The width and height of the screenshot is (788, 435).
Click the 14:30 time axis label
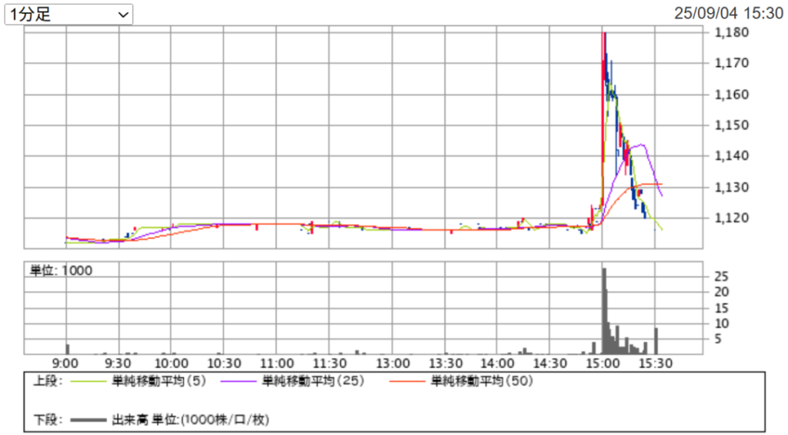pyautogui.click(x=550, y=363)
